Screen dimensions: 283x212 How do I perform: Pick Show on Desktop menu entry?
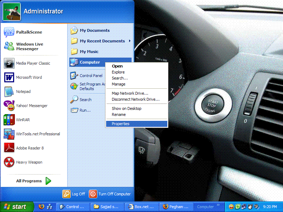[x=126, y=108]
